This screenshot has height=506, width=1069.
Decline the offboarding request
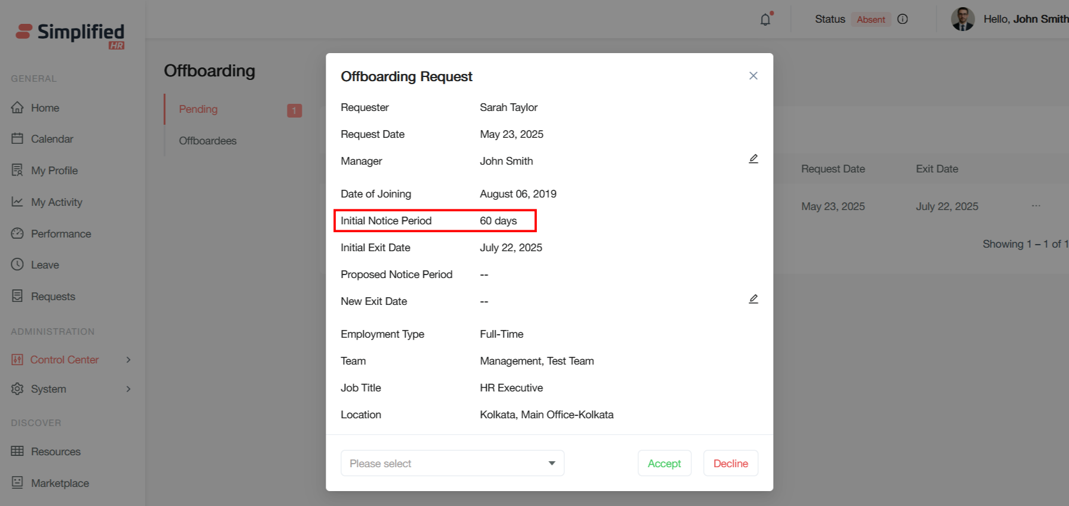730,464
